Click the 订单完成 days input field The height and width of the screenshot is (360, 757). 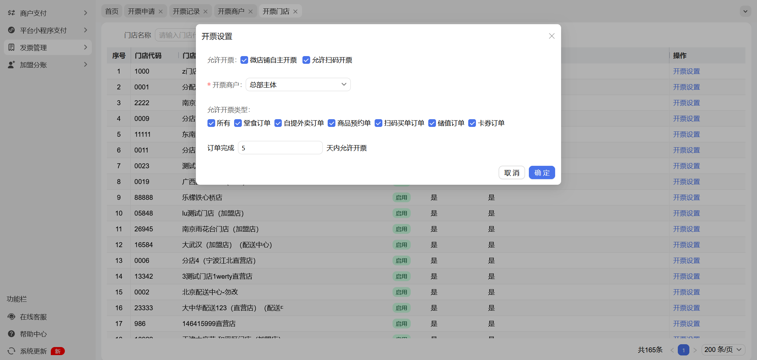point(280,148)
